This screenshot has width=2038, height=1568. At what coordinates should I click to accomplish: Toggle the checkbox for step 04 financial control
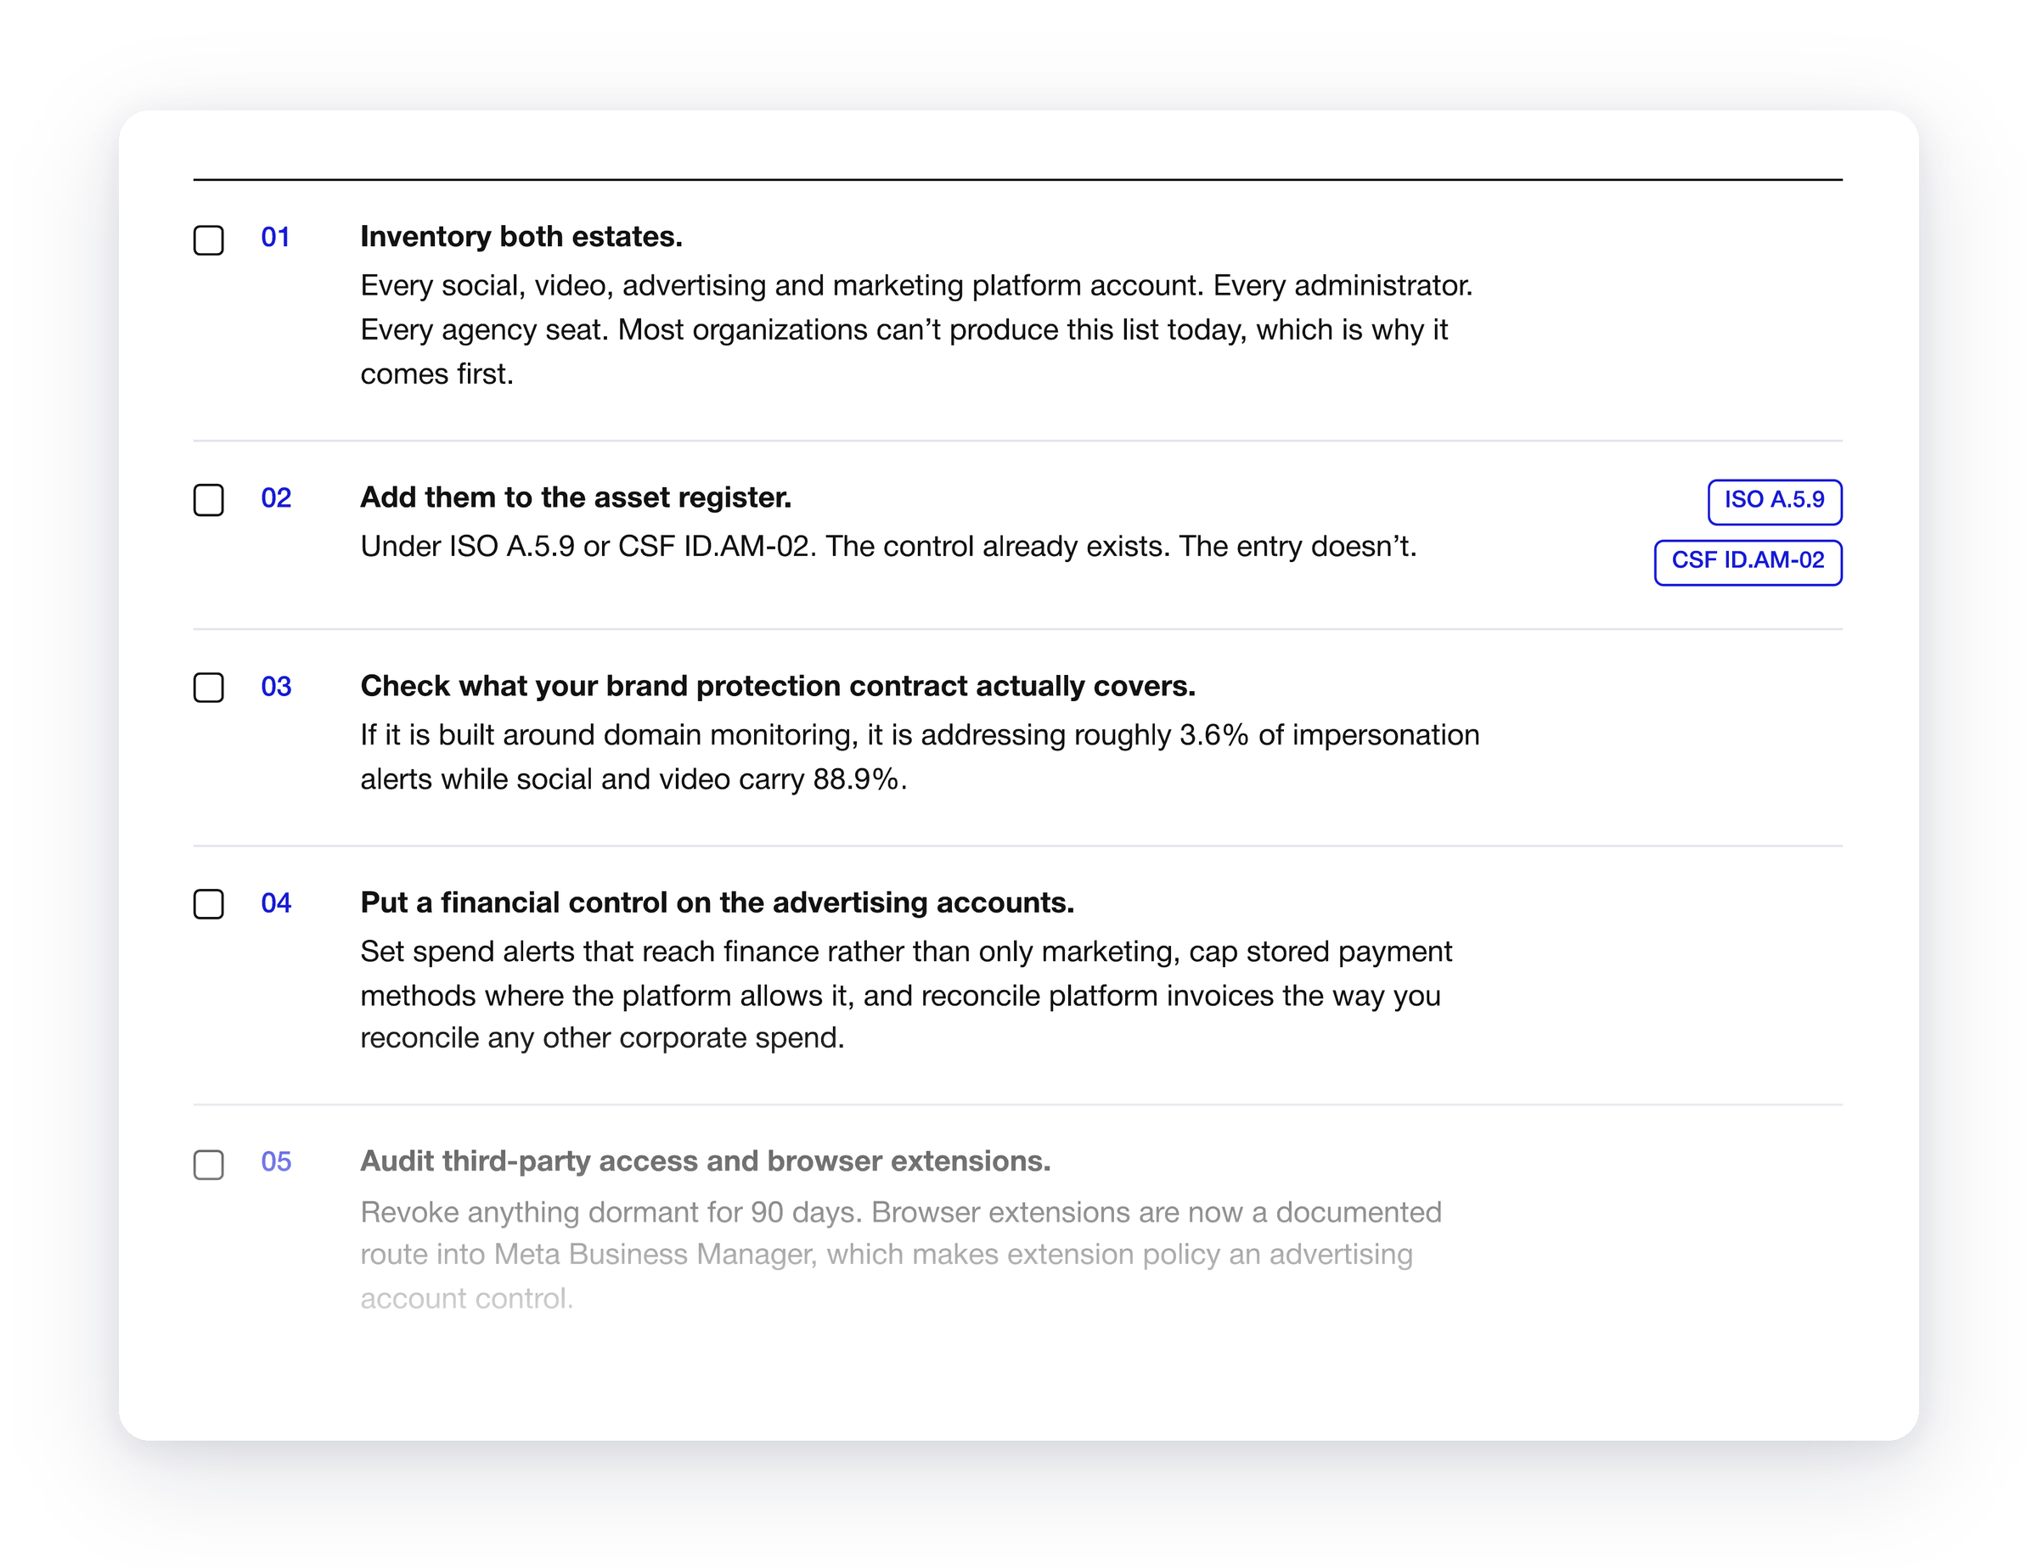click(208, 904)
